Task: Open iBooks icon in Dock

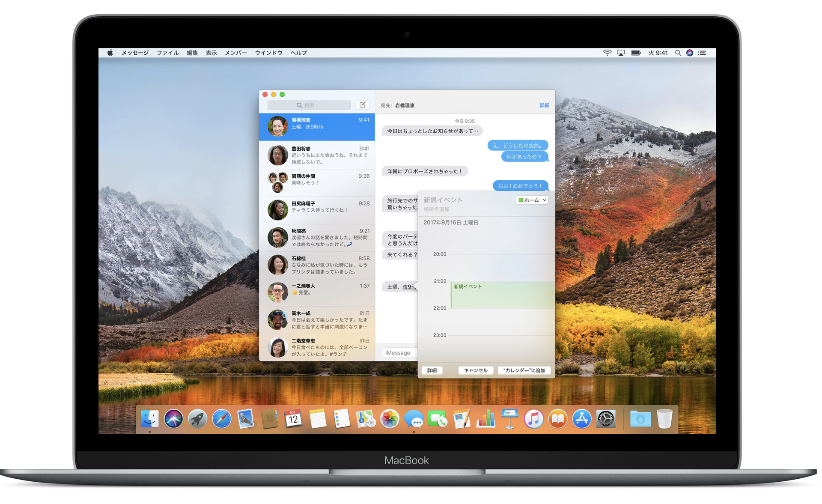Action: [x=557, y=418]
